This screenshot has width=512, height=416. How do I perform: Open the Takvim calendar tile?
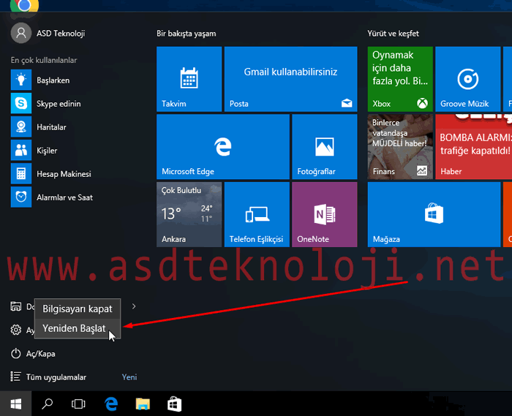189,79
